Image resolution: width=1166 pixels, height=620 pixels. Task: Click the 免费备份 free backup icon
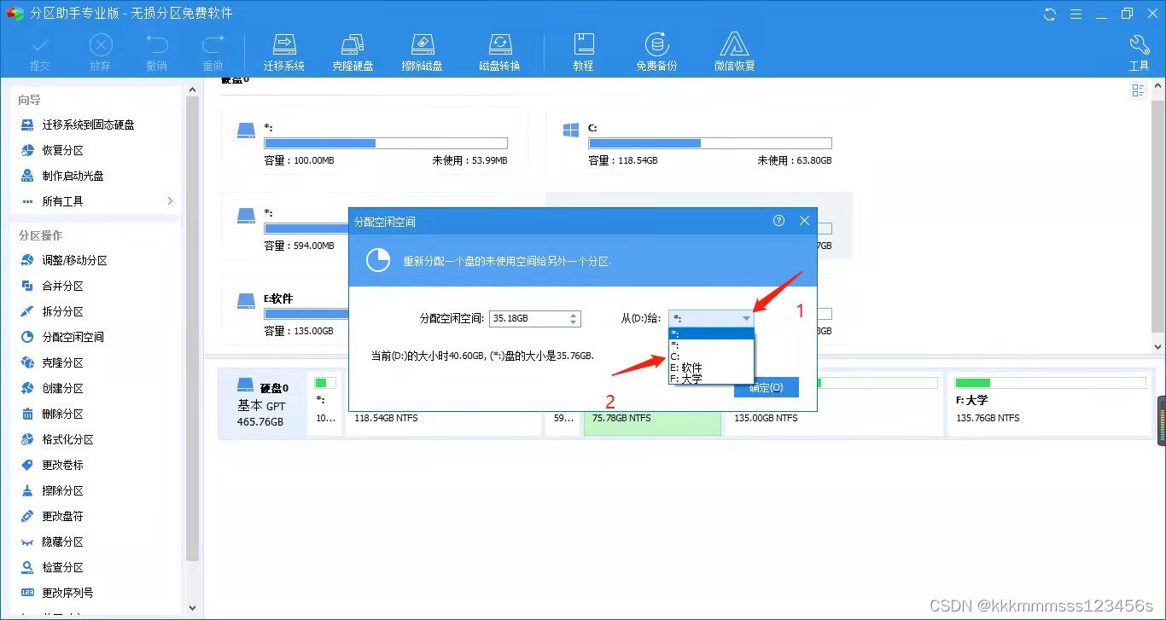(x=656, y=53)
